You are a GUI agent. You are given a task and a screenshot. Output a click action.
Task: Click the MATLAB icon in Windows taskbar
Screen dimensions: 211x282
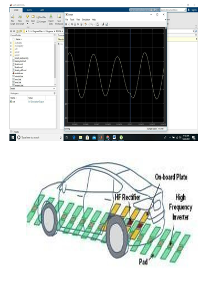click(101, 138)
